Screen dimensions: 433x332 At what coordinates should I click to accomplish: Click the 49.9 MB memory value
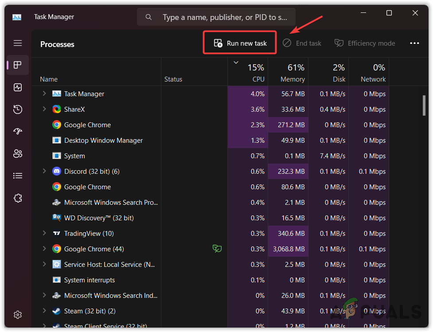[x=293, y=141]
